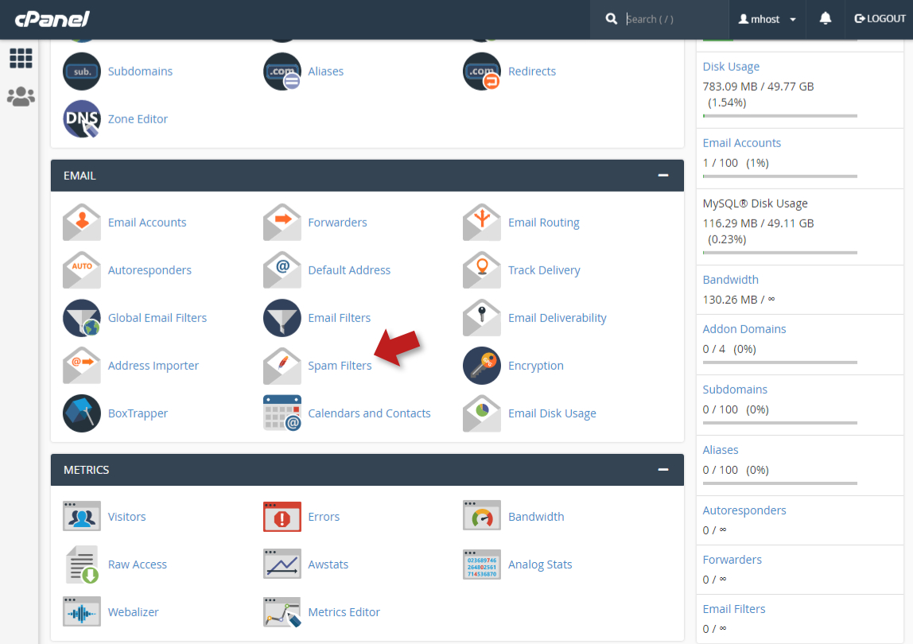Open the Zone Editor DNS icon
The image size is (913, 644).
click(82, 119)
